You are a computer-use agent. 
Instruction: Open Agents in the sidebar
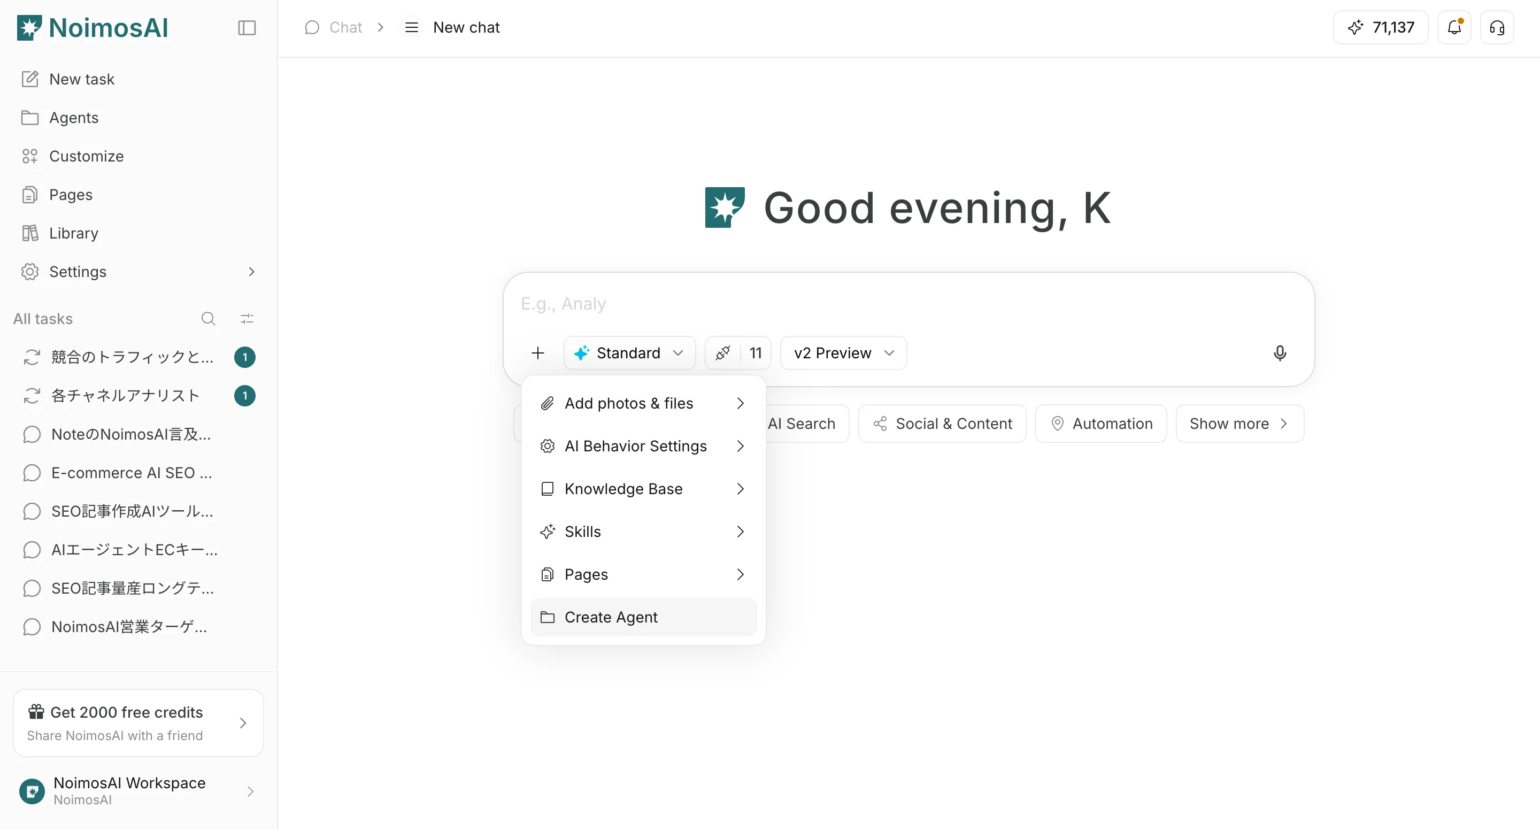tap(138, 118)
